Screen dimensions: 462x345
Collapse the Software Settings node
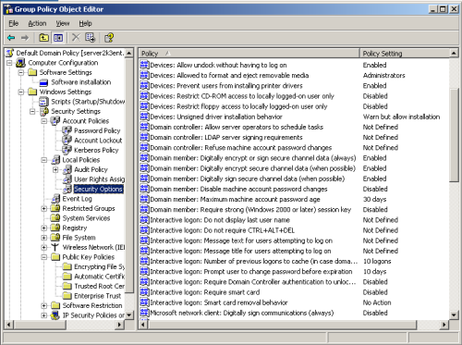(x=21, y=72)
